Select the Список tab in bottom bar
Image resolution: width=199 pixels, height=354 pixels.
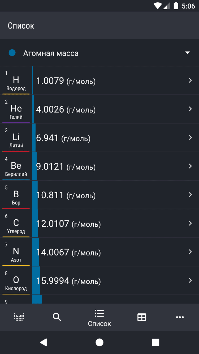(99, 318)
